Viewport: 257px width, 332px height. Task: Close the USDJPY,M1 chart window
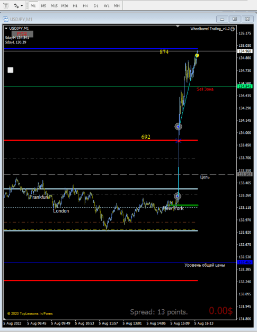click(x=247, y=19)
